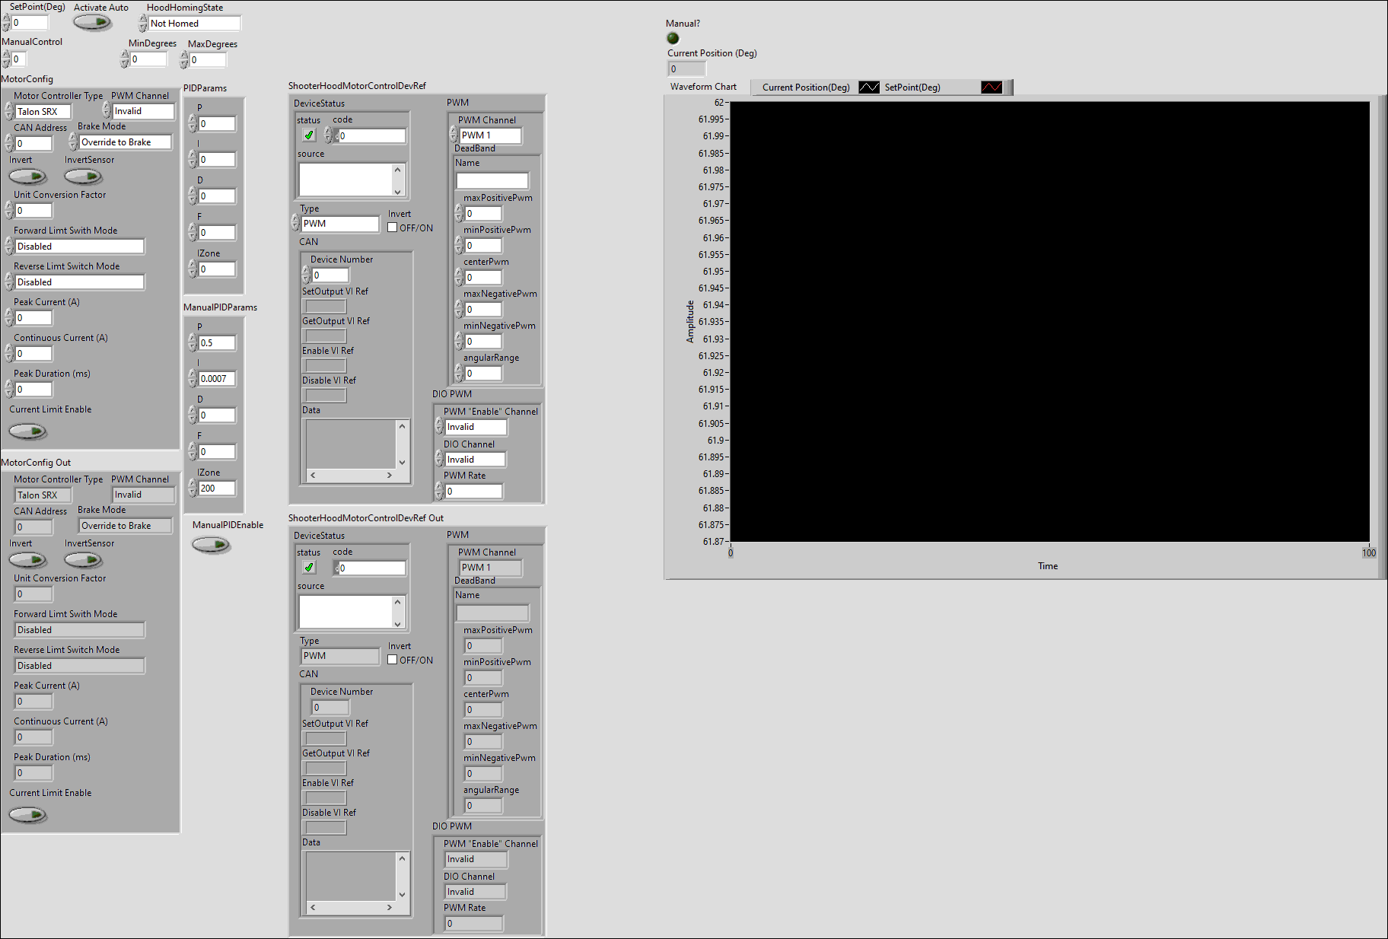Screen dimensions: 1388x939
Task: Toggle Current Limit Enable in MotorConfig
Action: coord(28,431)
